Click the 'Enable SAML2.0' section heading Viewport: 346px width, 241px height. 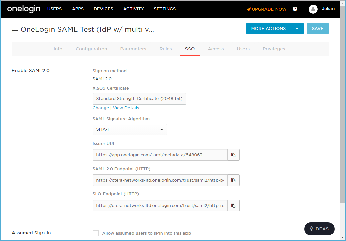click(31, 71)
